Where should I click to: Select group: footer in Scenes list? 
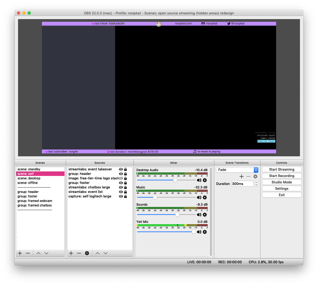[40, 196]
